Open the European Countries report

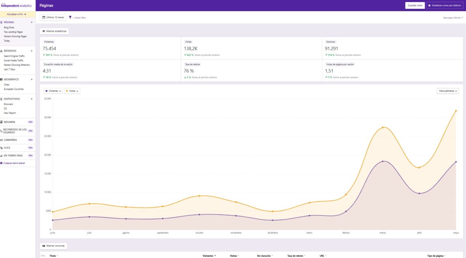pyautogui.click(x=14, y=89)
